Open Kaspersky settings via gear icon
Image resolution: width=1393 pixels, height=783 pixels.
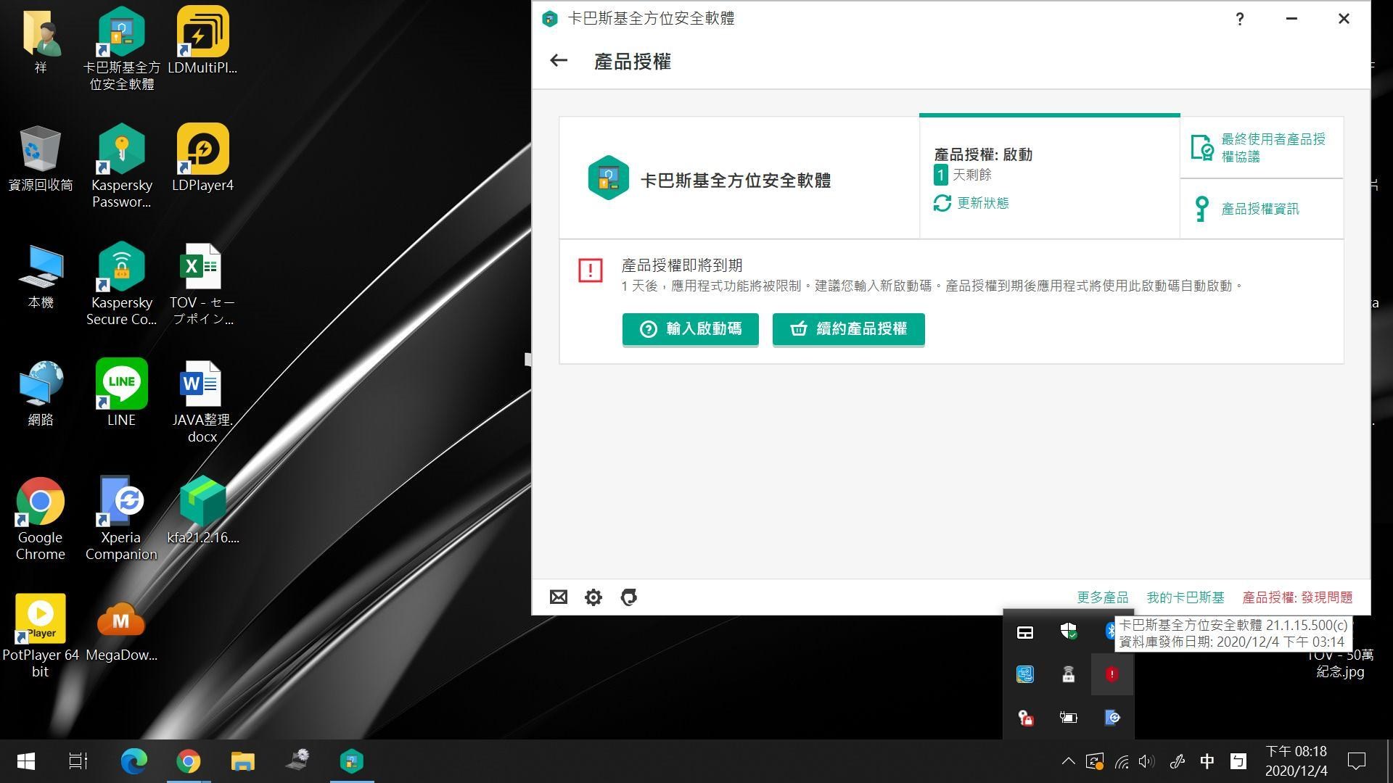(593, 597)
